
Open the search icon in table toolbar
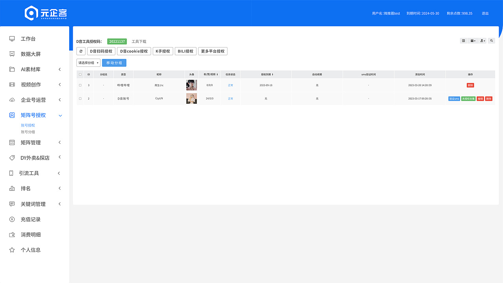(491, 40)
